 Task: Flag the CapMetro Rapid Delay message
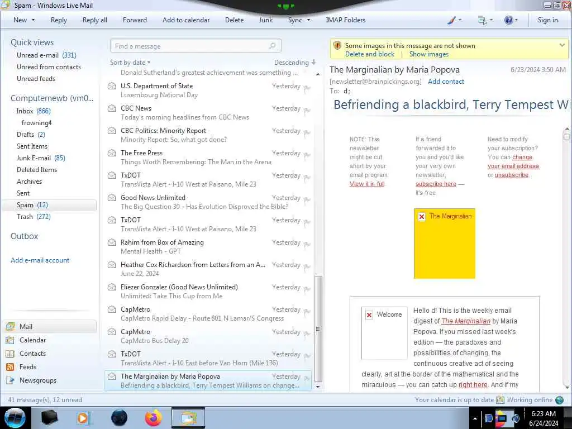[x=307, y=312]
